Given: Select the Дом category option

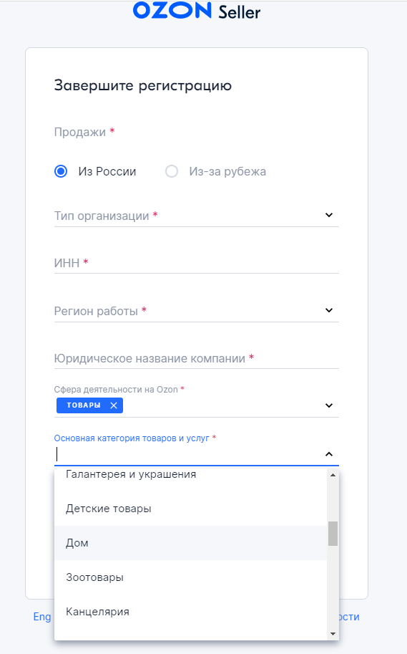Looking at the screenshot, I should [x=191, y=543].
